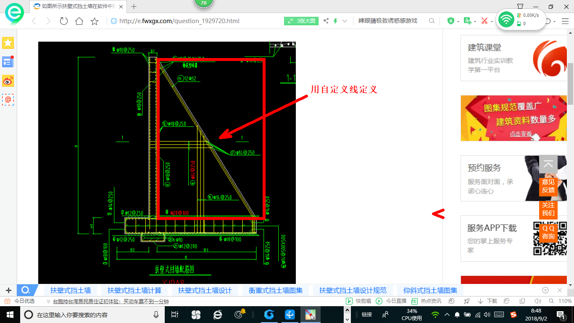Screen dimensions: 574x323
Task: Expand the address bar dropdown chevron
Action: pyautogui.click(x=345, y=21)
